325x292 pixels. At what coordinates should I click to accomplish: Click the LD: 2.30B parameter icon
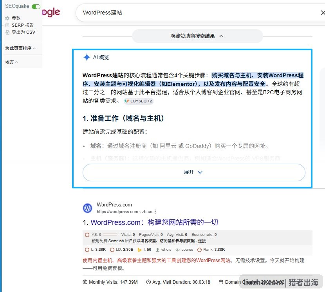point(112,250)
